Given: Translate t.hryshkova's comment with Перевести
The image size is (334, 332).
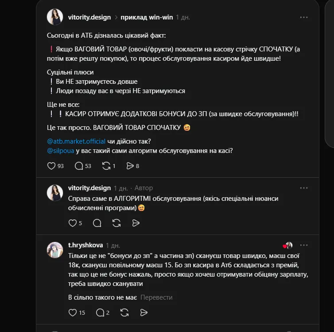Looking at the screenshot, I should [156, 297].
